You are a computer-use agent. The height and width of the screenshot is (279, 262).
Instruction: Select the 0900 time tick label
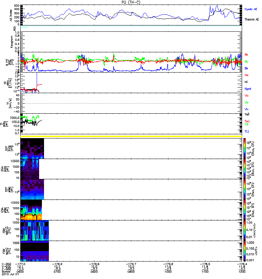[131, 272]
